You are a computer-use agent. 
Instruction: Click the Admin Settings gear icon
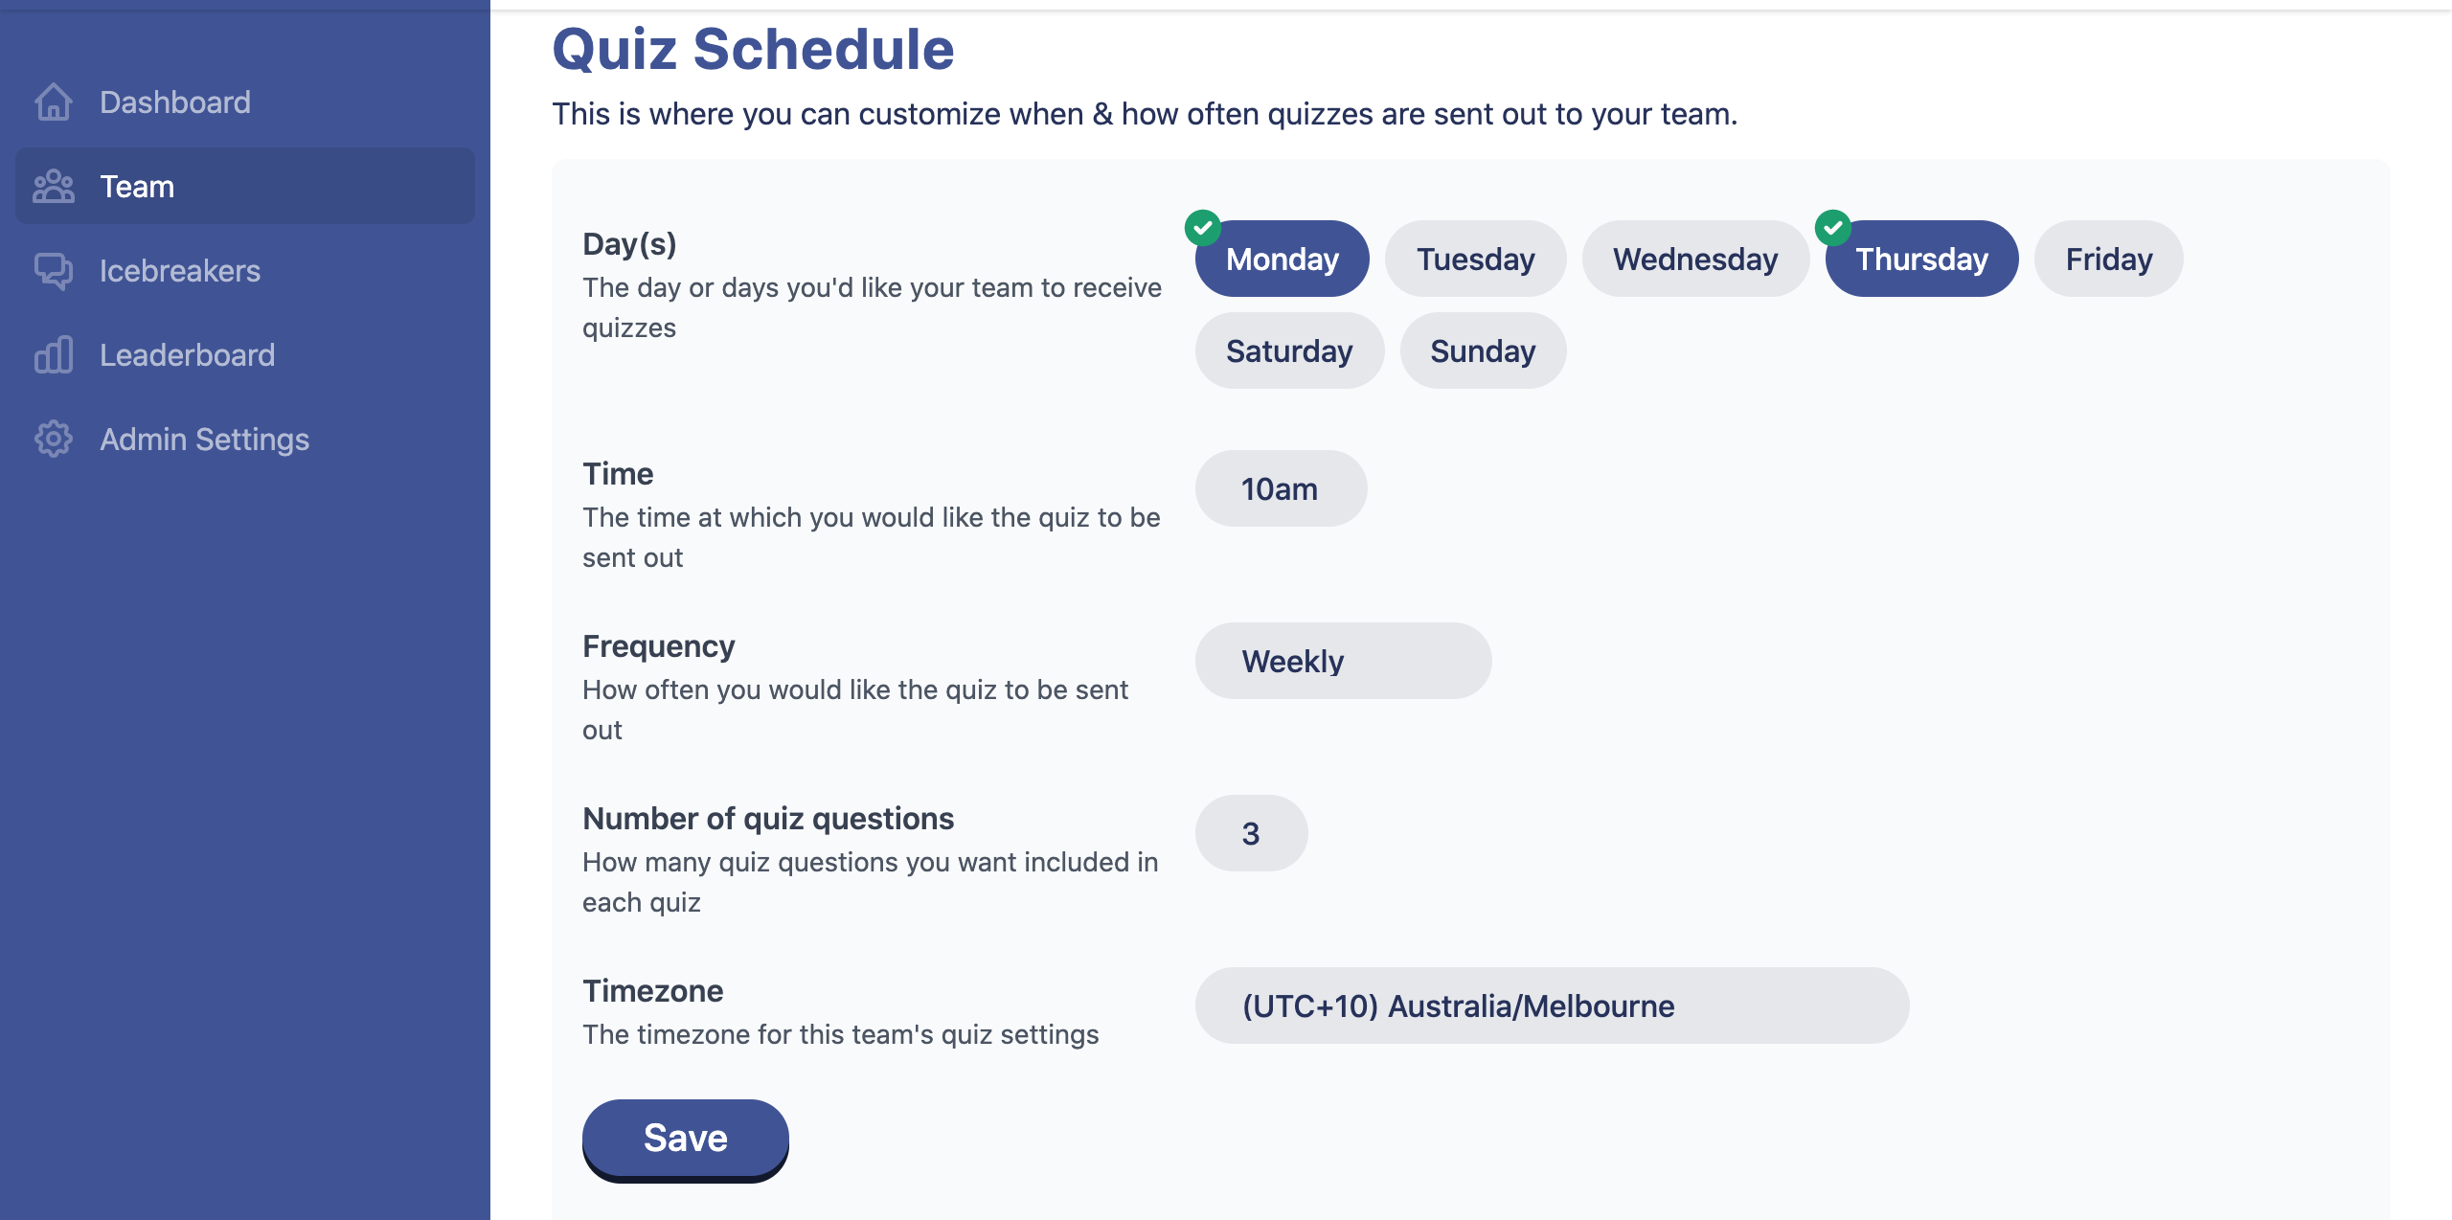[54, 440]
